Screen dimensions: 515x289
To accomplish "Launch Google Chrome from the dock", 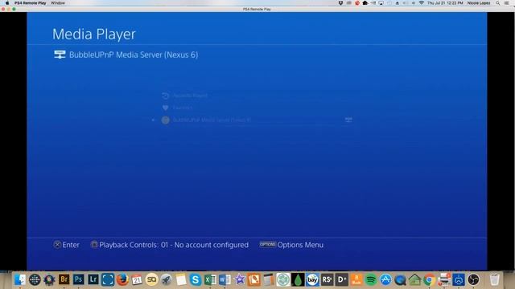I will [x=429, y=279].
